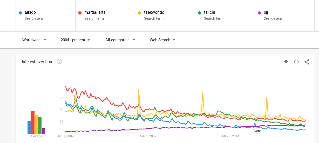Click the Note marker on chart
The image size is (319, 143).
pos(257,131)
